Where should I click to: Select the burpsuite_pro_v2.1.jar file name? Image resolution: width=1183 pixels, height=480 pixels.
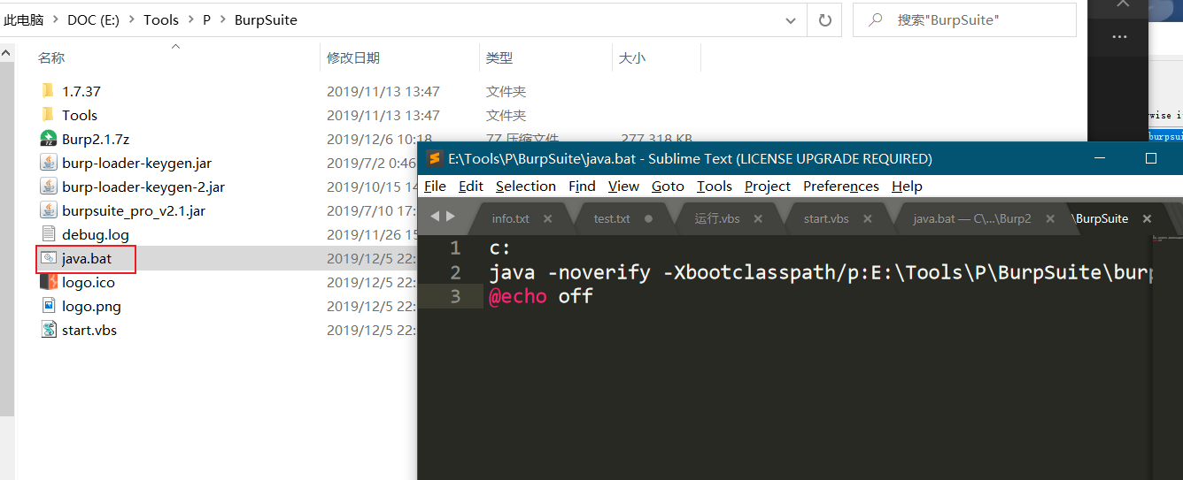[x=134, y=210]
